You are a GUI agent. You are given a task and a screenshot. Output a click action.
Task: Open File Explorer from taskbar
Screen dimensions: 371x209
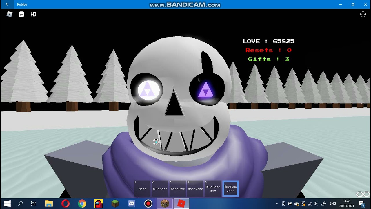tap(49, 204)
